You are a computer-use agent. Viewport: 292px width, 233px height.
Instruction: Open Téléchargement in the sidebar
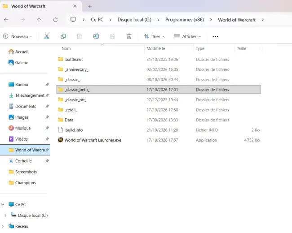pos(27,95)
